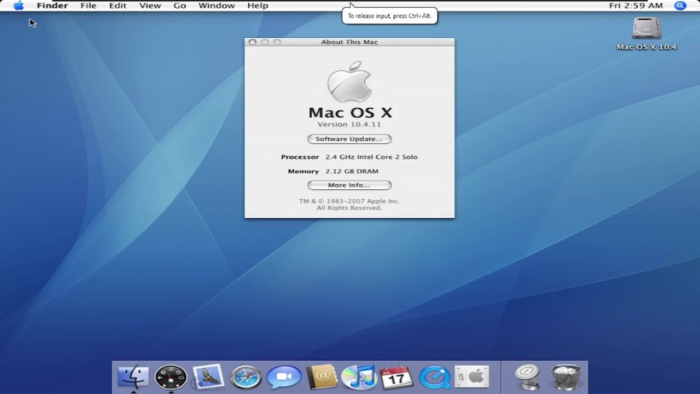Viewport: 700px width, 394px height.
Task: Open the File menu
Action: tap(88, 5)
